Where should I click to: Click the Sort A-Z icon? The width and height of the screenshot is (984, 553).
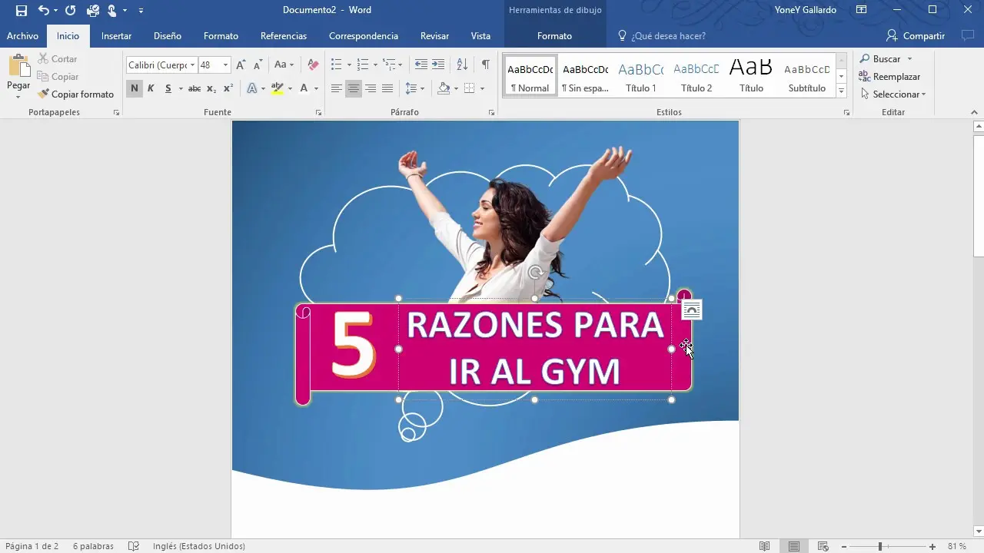pos(462,65)
